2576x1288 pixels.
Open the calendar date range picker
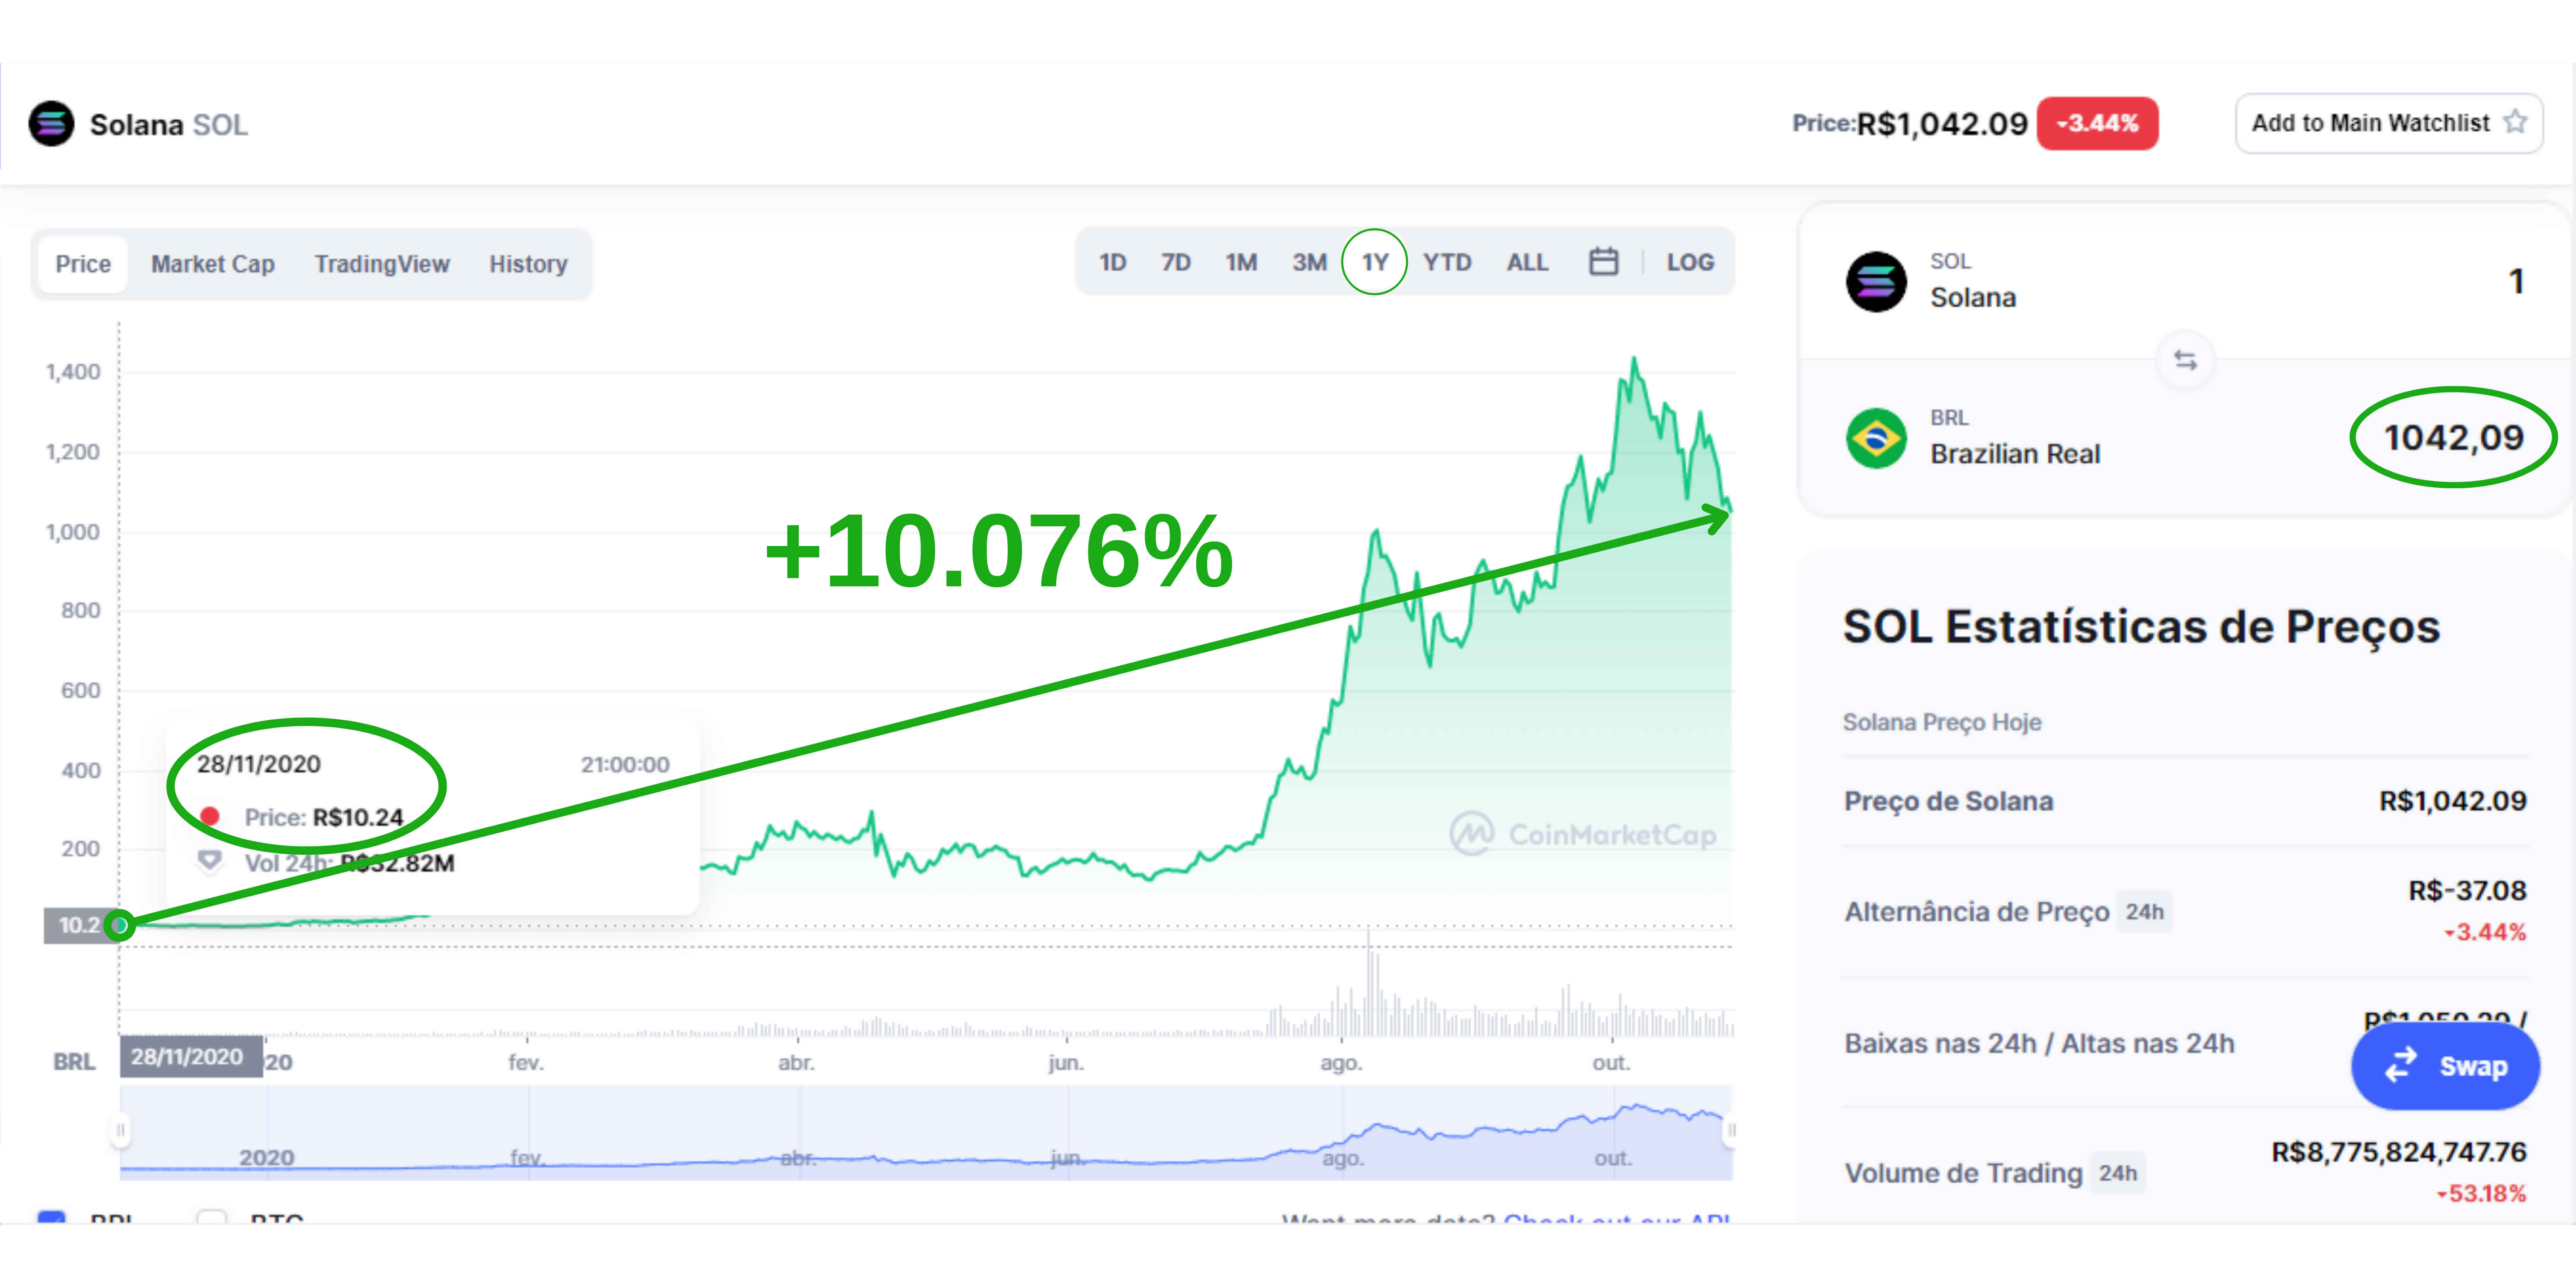coord(1603,262)
